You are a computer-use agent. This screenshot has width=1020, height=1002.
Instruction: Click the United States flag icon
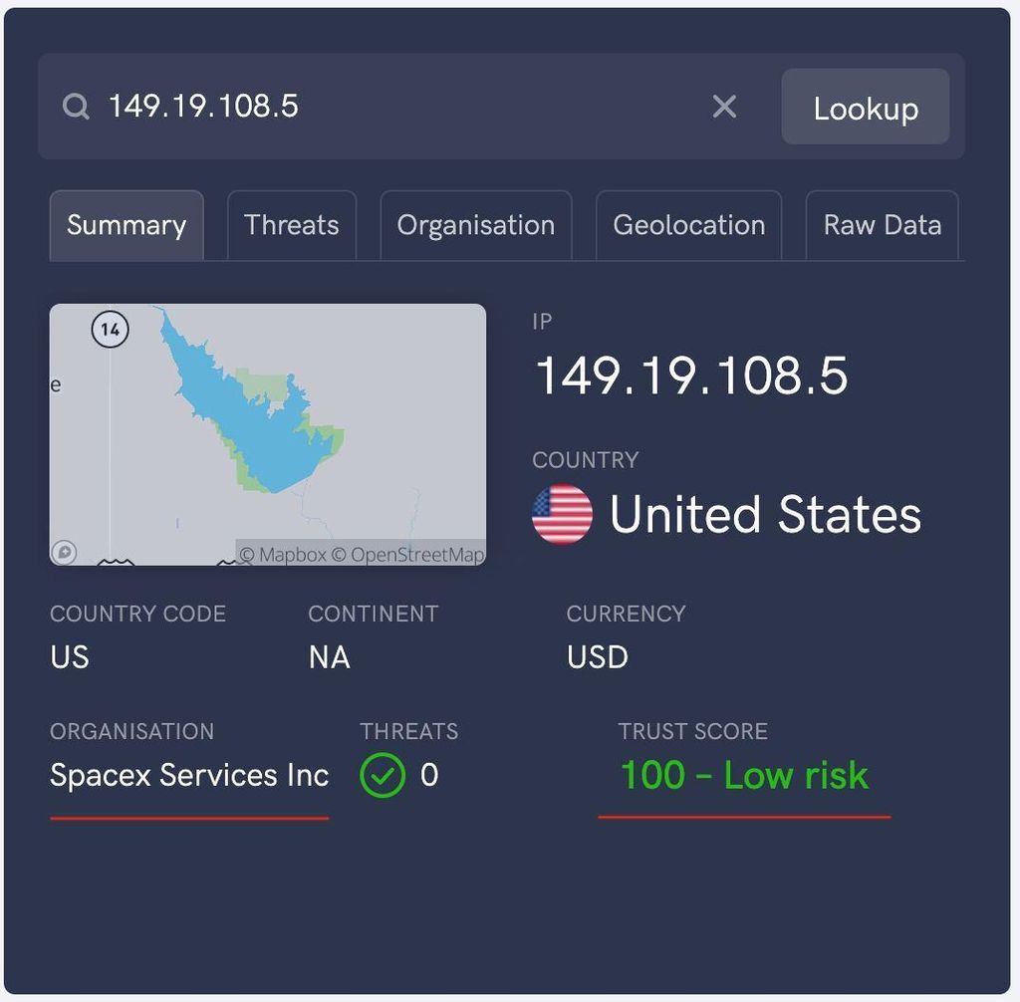pos(563,514)
